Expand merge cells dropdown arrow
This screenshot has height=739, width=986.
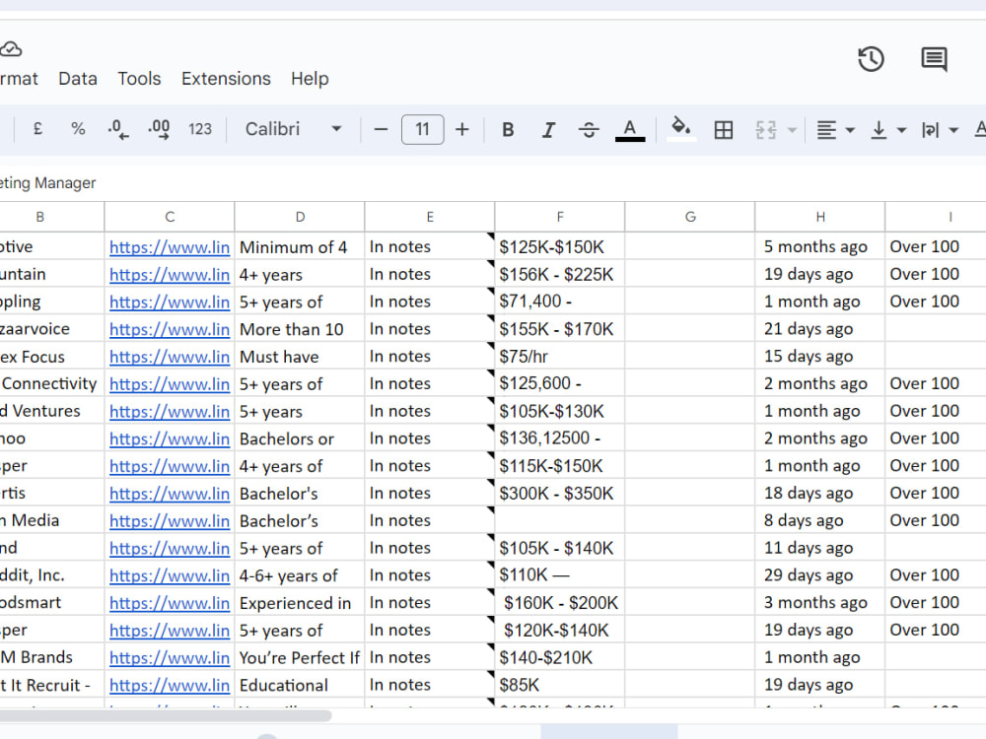click(x=793, y=130)
